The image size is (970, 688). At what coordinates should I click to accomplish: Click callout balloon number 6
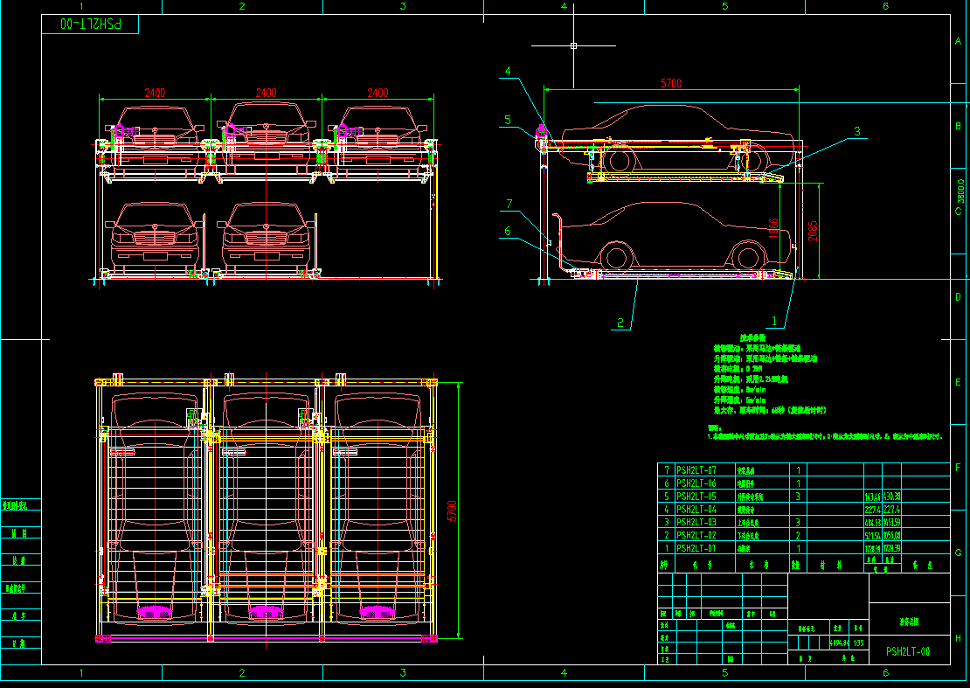[507, 232]
